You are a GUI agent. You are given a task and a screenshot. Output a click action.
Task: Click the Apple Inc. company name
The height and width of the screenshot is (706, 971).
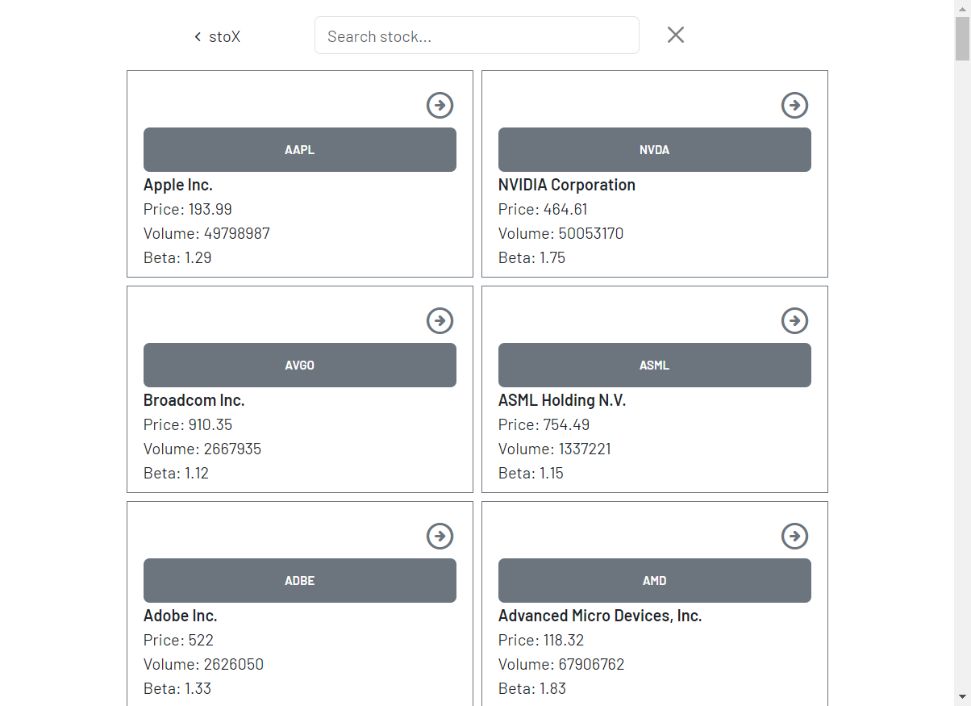click(x=178, y=185)
